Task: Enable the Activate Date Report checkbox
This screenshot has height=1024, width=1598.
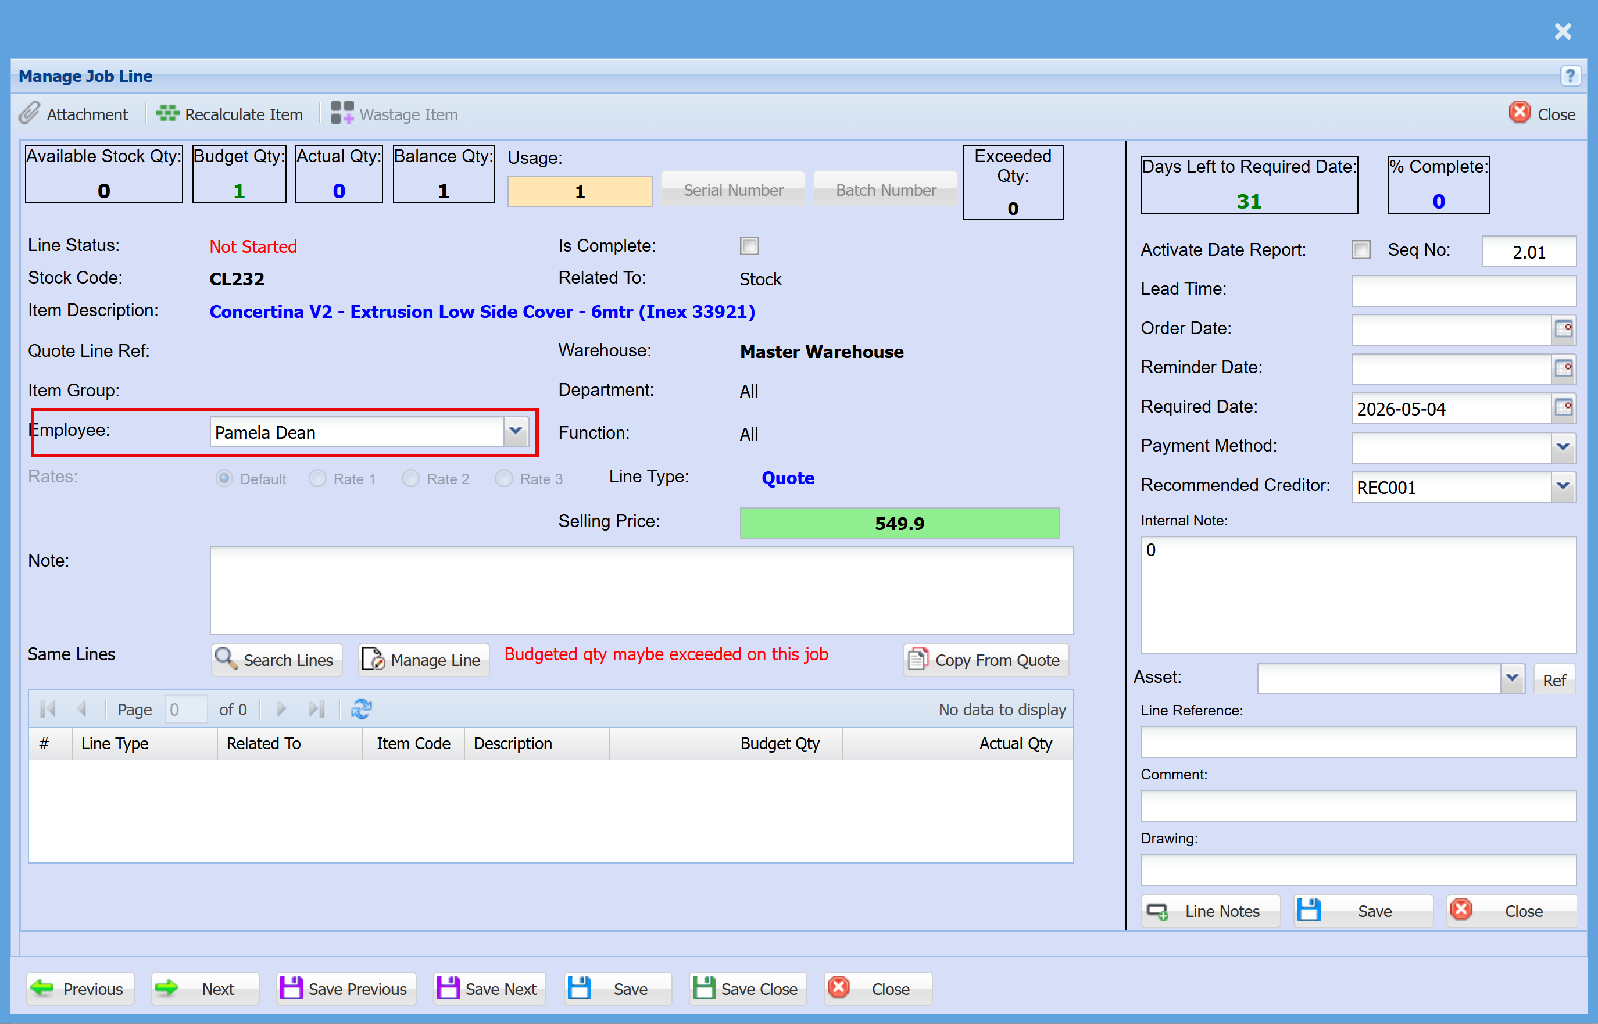Action: tap(1361, 250)
